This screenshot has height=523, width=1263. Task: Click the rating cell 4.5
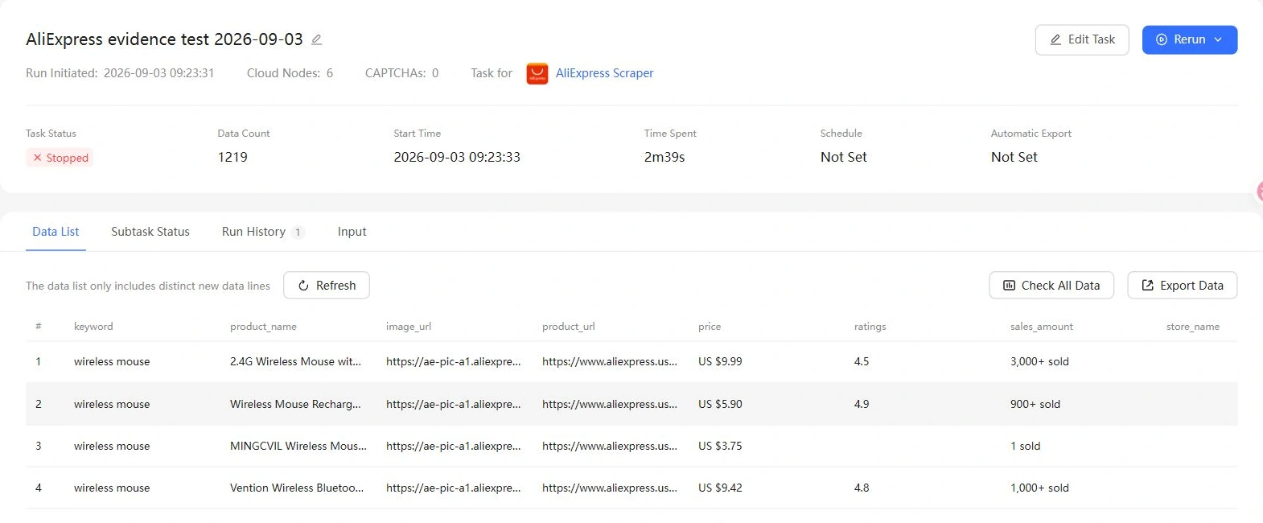pyautogui.click(x=862, y=362)
